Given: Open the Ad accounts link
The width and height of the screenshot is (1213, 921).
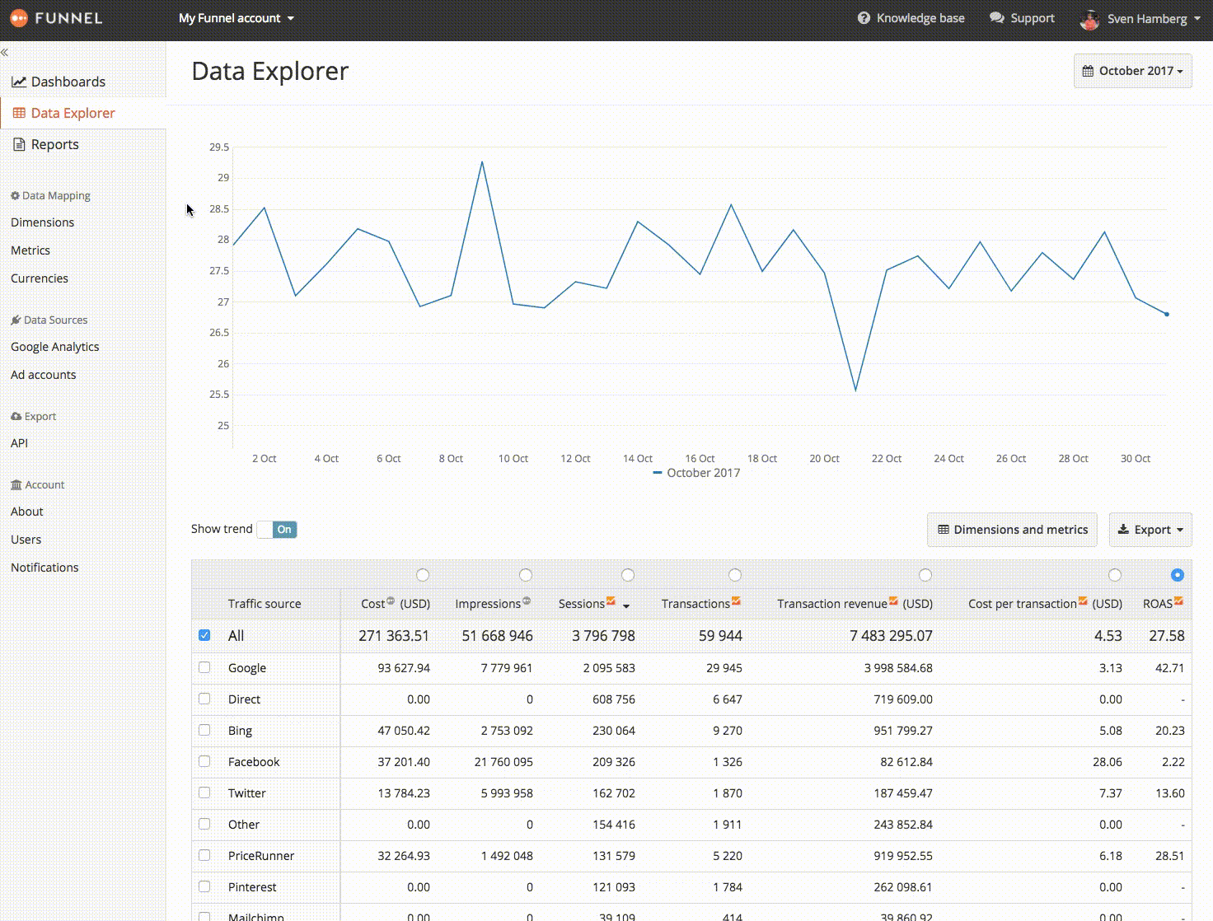Looking at the screenshot, I should click(x=44, y=375).
